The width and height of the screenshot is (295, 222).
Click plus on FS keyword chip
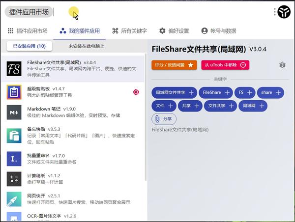coord(249,93)
